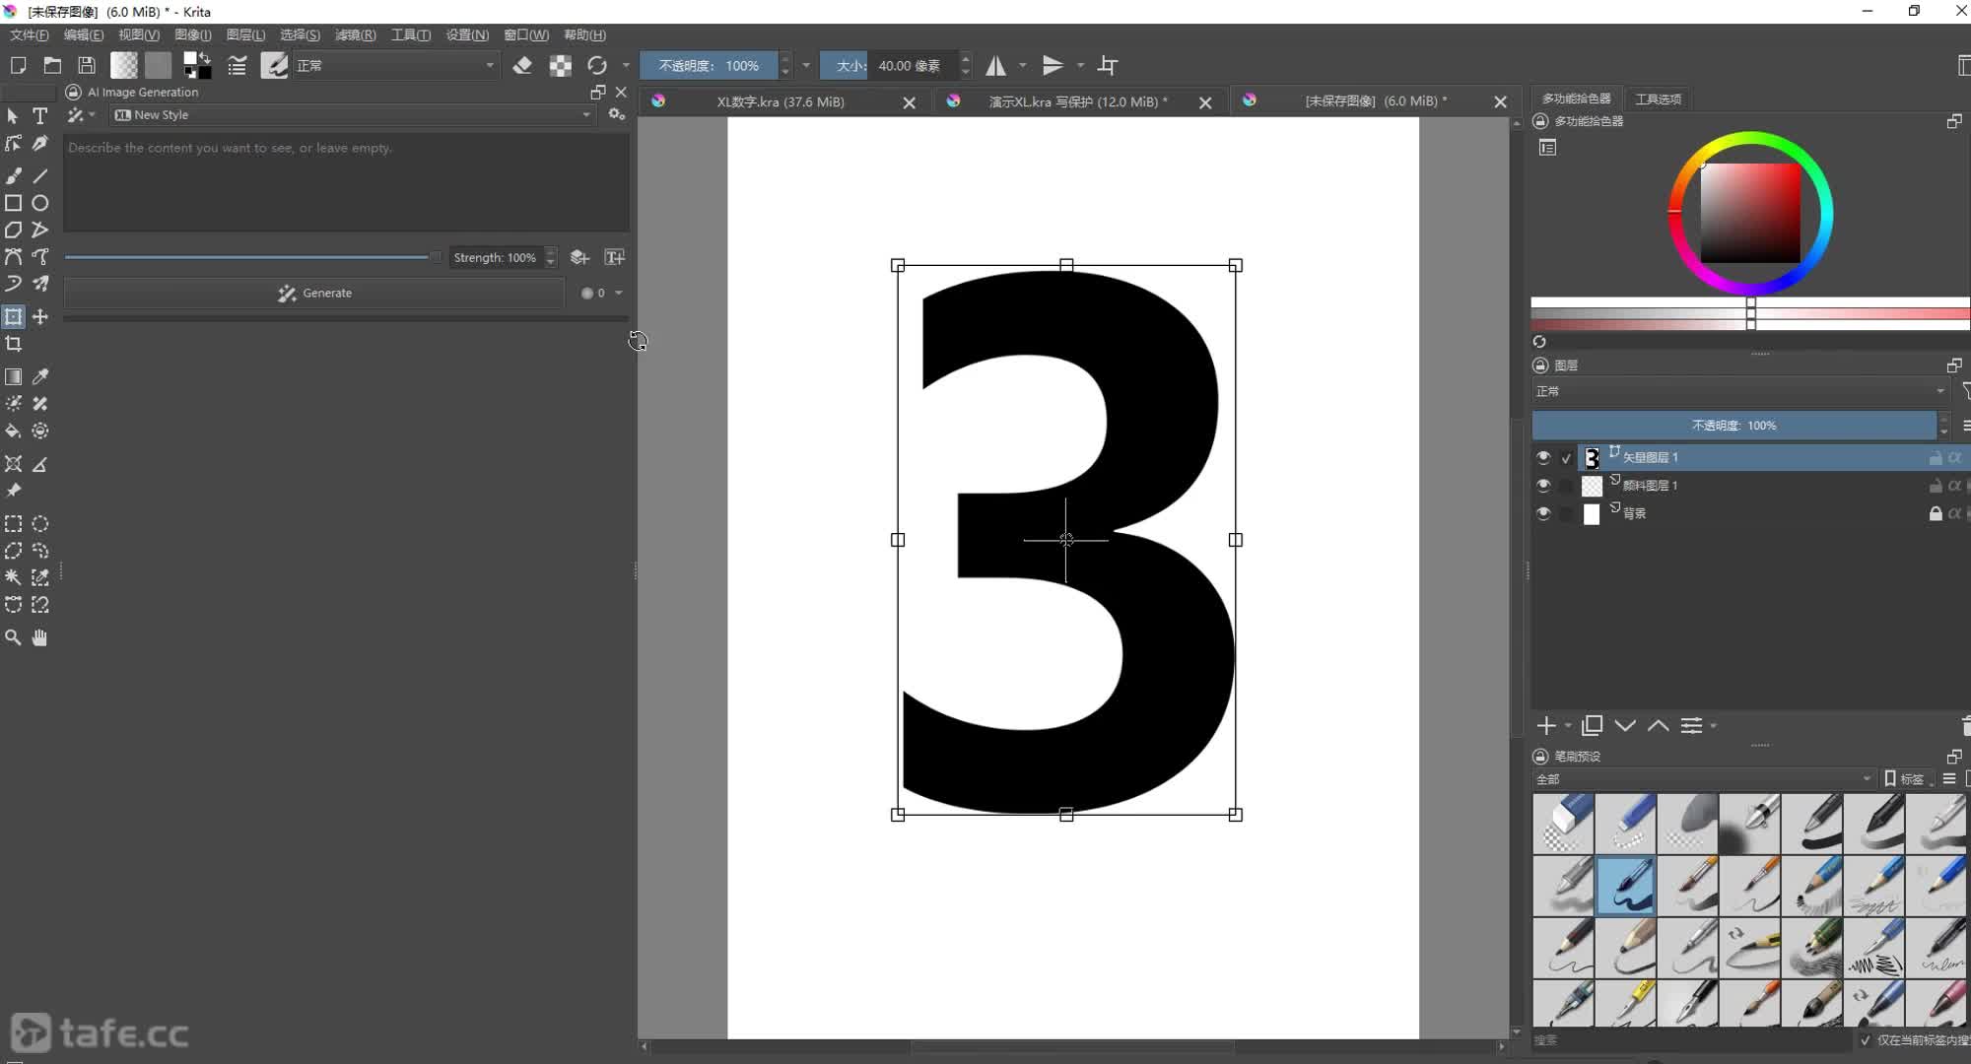This screenshot has width=1971, height=1064.
Task: Close the AI Image Generation docker
Action: [621, 92]
